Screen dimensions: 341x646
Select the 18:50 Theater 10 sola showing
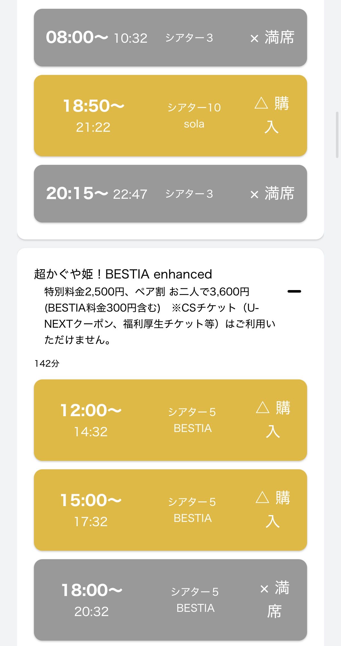170,116
